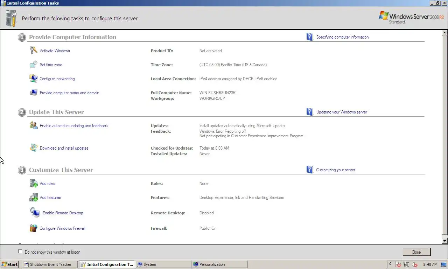The height and width of the screenshot is (269, 448).
Task: Click help icon beside Updating your Windows server
Action: point(310,112)
